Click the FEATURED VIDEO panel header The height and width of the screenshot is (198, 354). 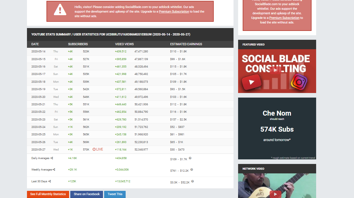(x=277, y=45)
